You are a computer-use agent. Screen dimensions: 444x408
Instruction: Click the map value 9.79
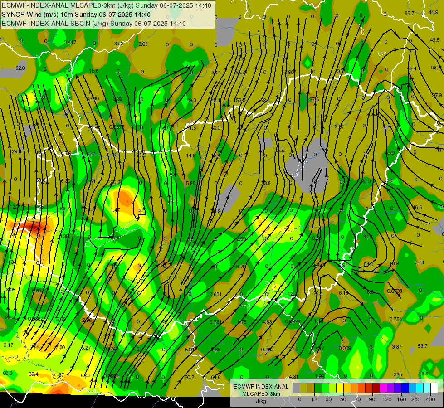[x=241, y=267]
